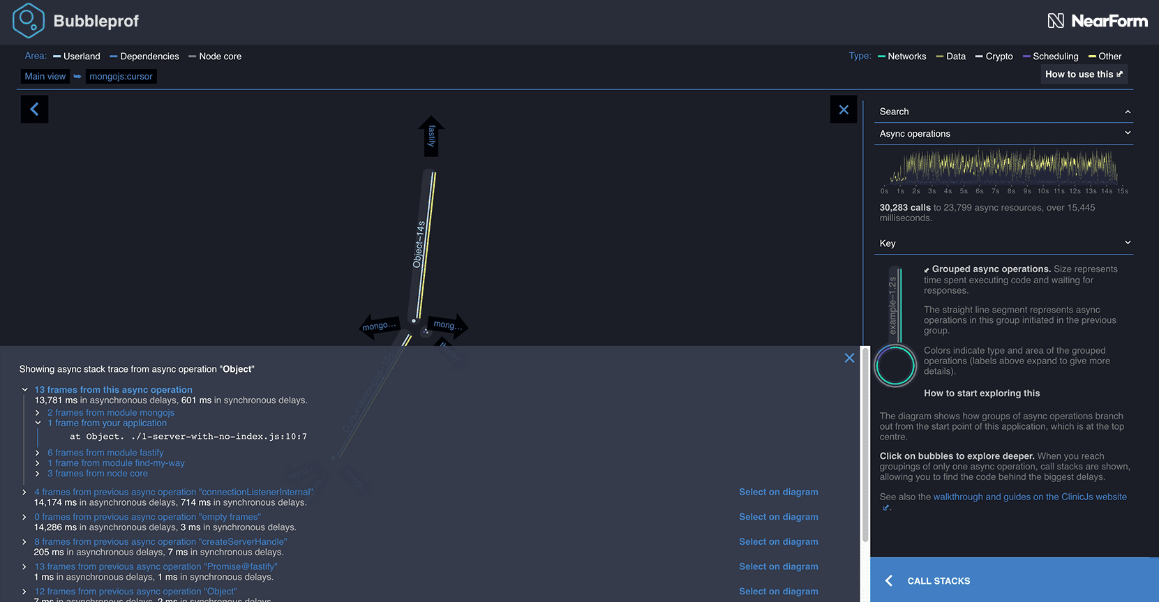Expand 6 frames from module fastify
1159x602 pixels.
click(105, 452)
